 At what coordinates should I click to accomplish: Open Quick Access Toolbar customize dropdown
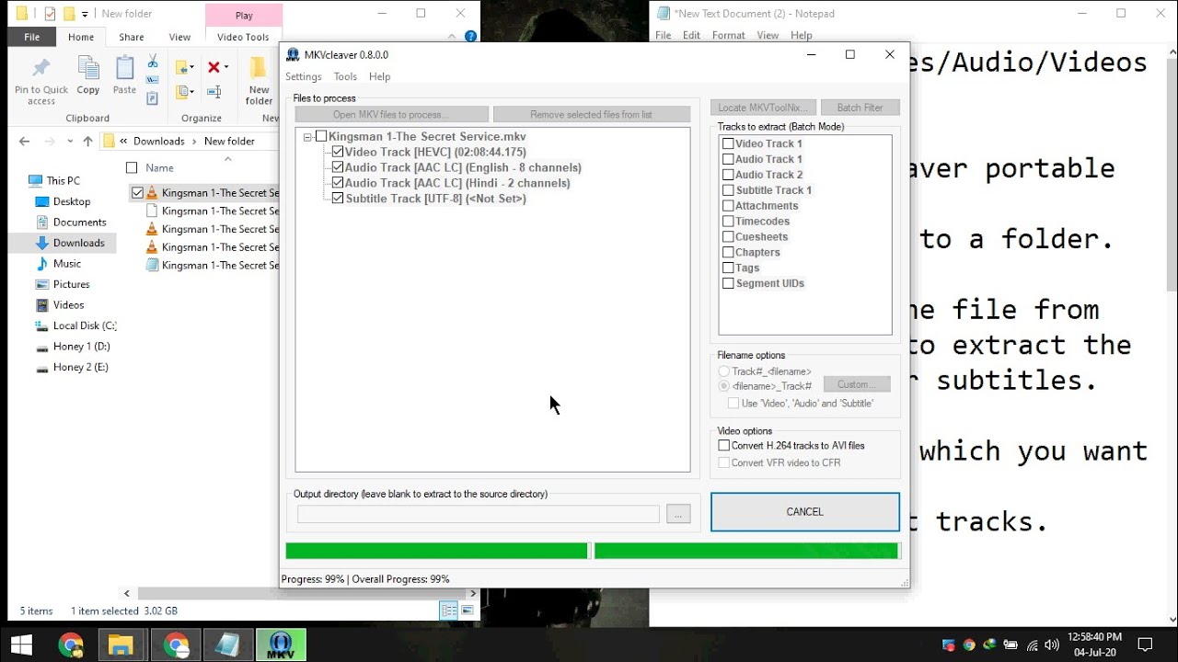[86, 14]
